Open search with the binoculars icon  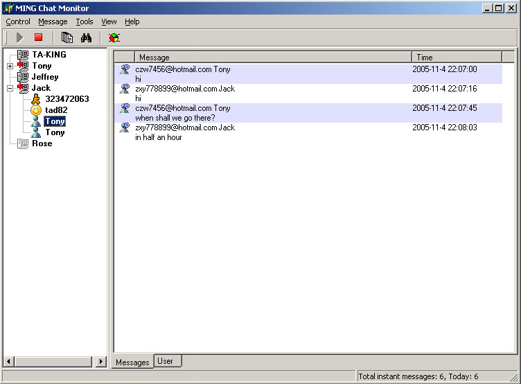click(86, 37)
